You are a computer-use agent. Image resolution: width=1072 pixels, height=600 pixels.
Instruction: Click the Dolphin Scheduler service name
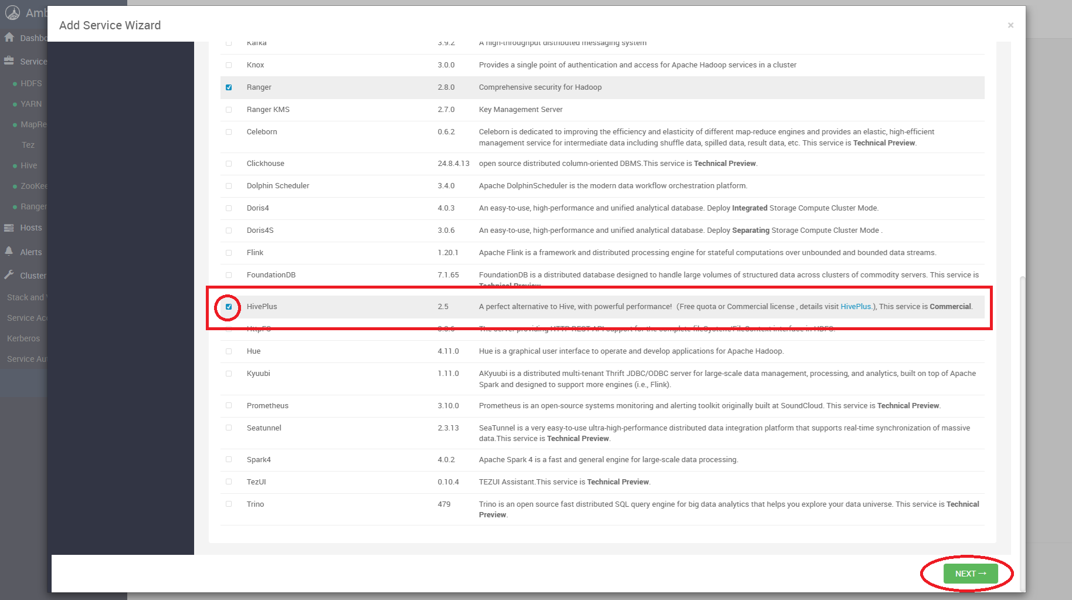(x=278, y=186)
